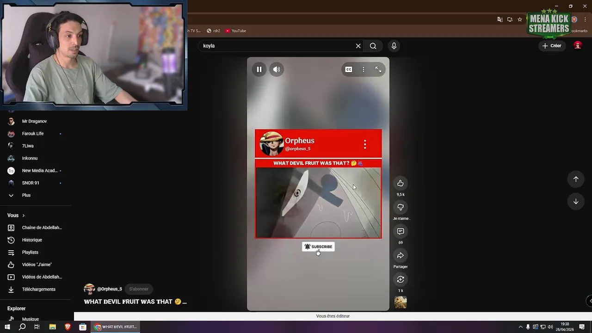Viewport: 592px width, 333px height.
Task: Click the install app icon in address bar
Action: pyautogui.click(x=510, y=19)
